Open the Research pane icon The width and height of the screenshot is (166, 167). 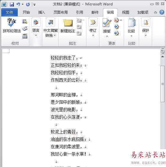click(x=25, y=22)
